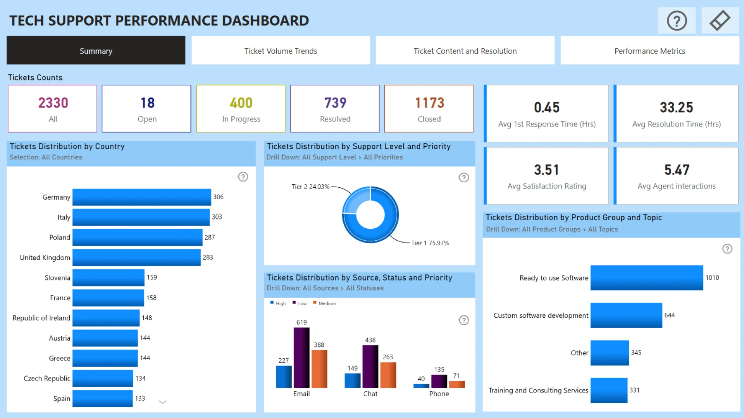Click the Medium priority legend swatch
This screenshot has width=744, height=418.
pyautogui.click(x=315, y=303)
